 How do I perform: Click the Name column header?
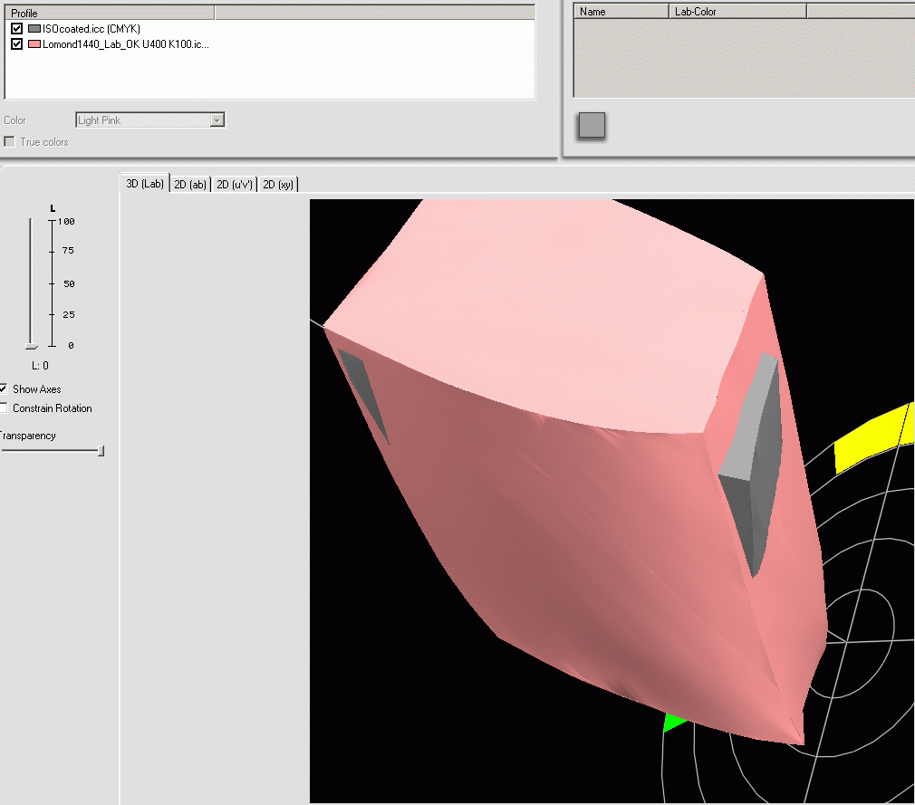(621, 11)
